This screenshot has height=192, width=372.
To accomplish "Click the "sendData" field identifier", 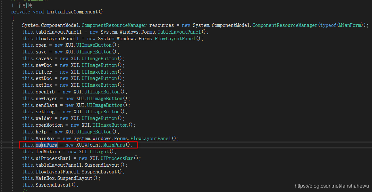I will tap(46, 105).
